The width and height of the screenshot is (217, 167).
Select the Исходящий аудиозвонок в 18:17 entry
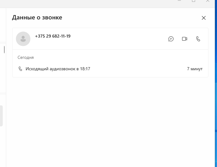(110, 69)
